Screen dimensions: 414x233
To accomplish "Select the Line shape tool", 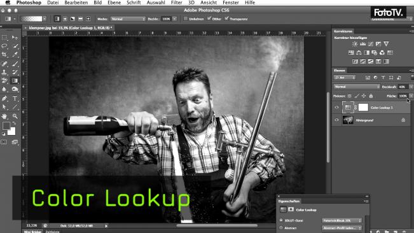I will click(x=15, y=107).
